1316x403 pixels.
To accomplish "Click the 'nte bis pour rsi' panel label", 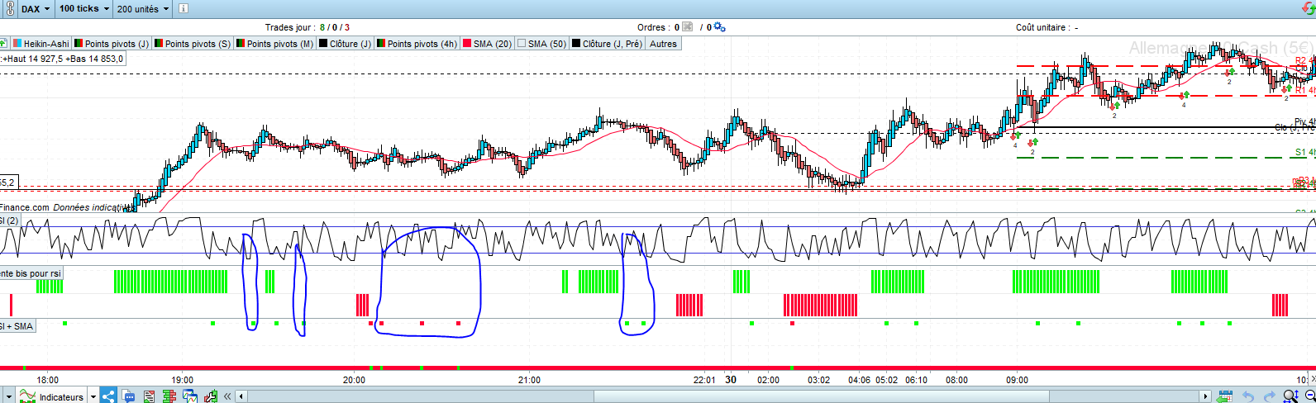I will (x=31, y=273).
